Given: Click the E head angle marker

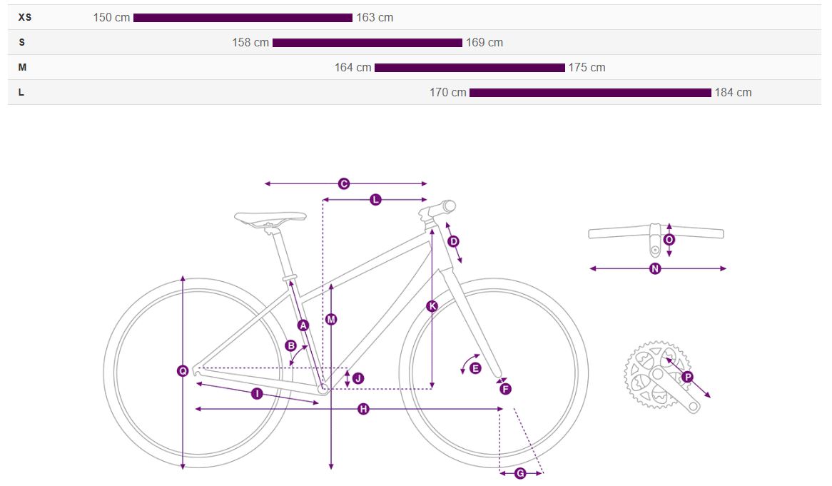Looking at the screenshot, I should pos(475,368).
